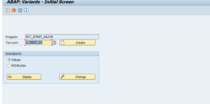Click the Rename variant toolbar icon

coord(14,10)
